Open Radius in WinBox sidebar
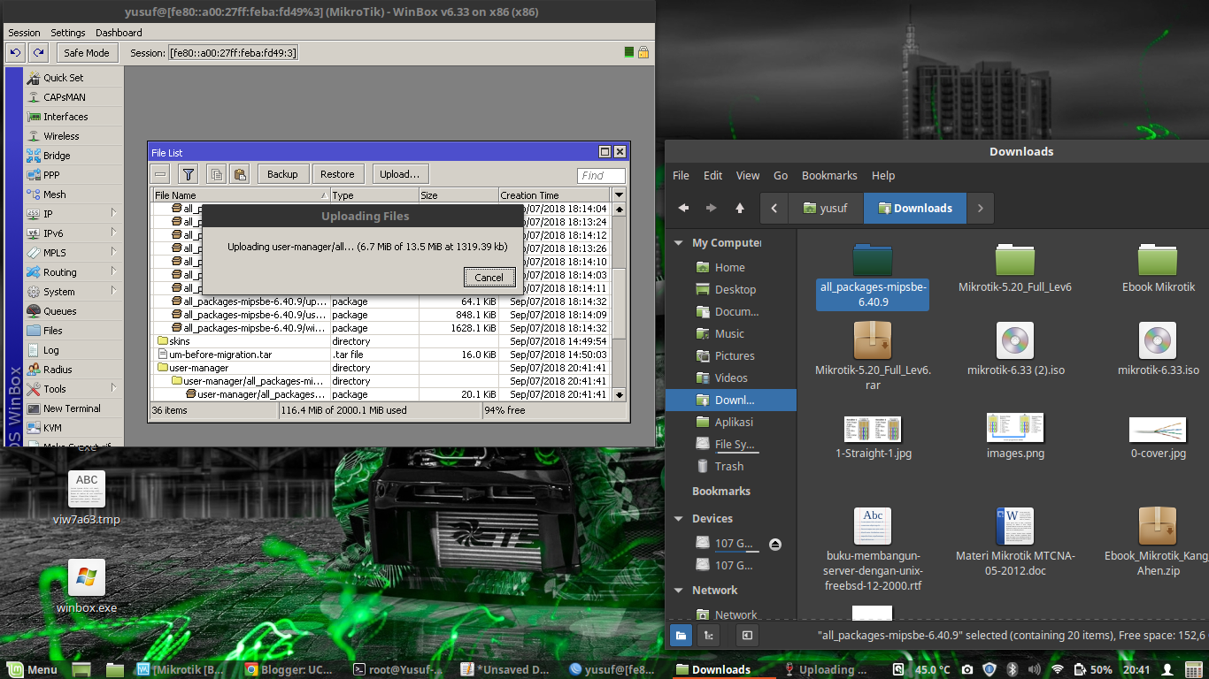Screen dimensions: 1209x679 click(x=58, y=370)
